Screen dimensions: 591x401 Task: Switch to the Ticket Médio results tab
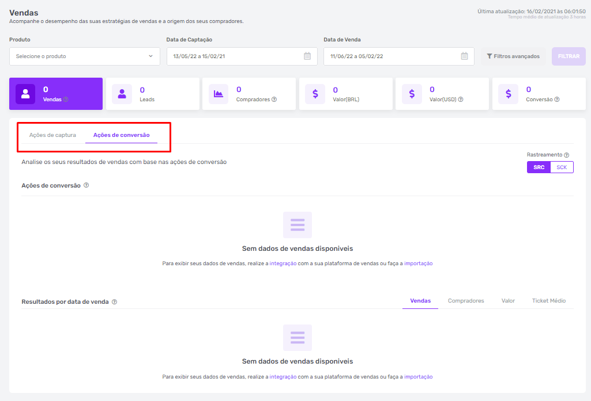pyautogui.click(x=549, y=301)
